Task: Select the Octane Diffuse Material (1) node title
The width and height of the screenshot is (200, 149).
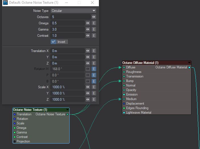Action: [x=140, y=63]
